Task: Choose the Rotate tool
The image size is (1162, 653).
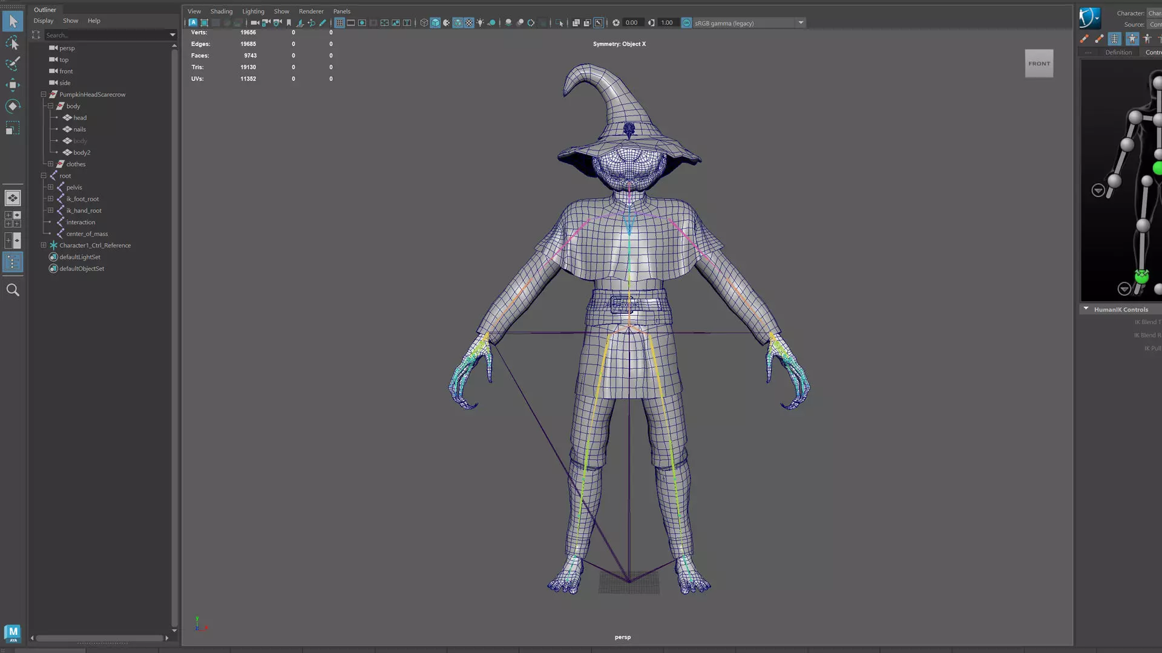Action: click(x=13, y=106)
